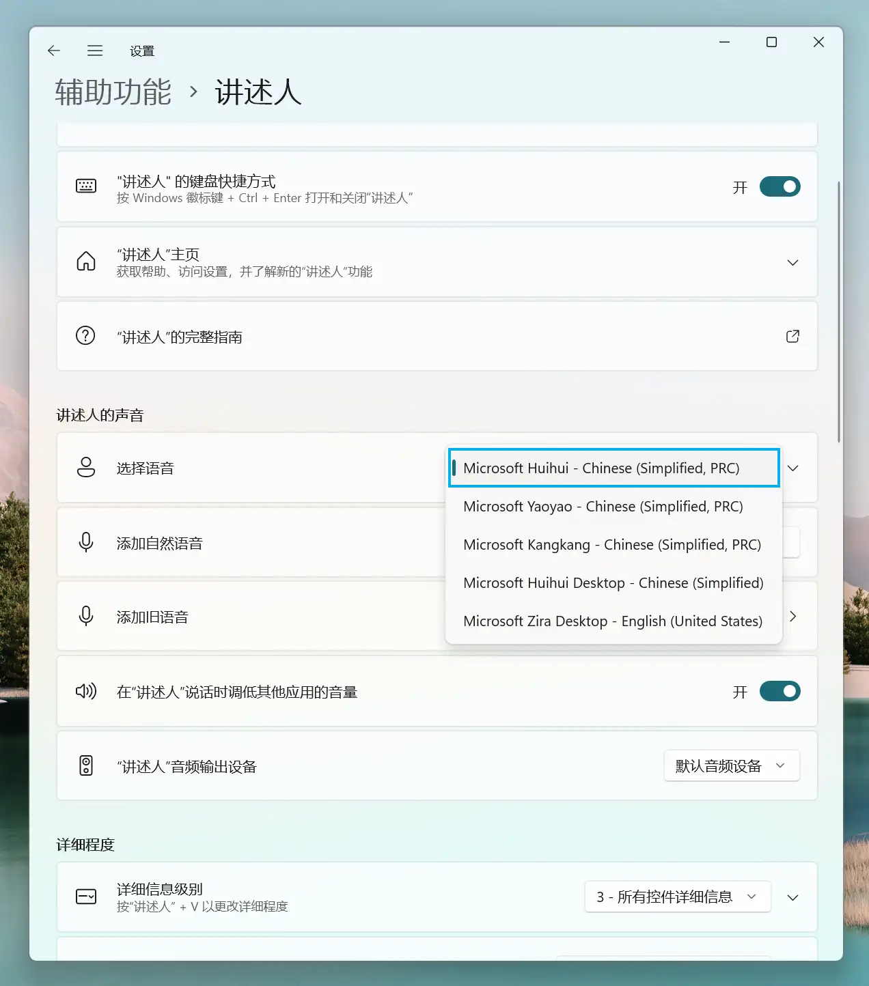Screen dimensions: 869x986
Task: Toggle the Narrator keyboard shortcut switch
Action: (780, 186)
